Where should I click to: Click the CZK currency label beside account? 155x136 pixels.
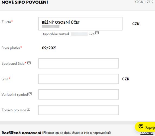[136, 24]
